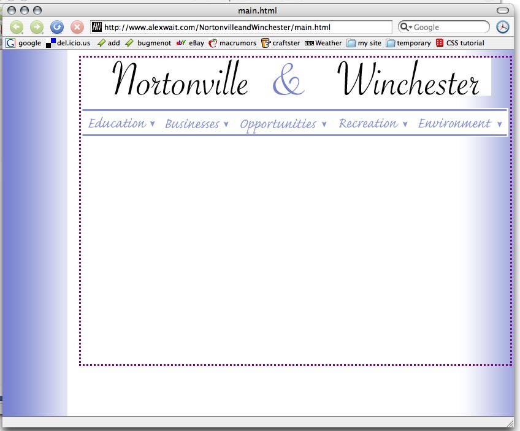Open the macrumors bookmark
Image resolution: width=520 pixels, height=431 pixels.
pyautogui.click(x=238, y=43)
